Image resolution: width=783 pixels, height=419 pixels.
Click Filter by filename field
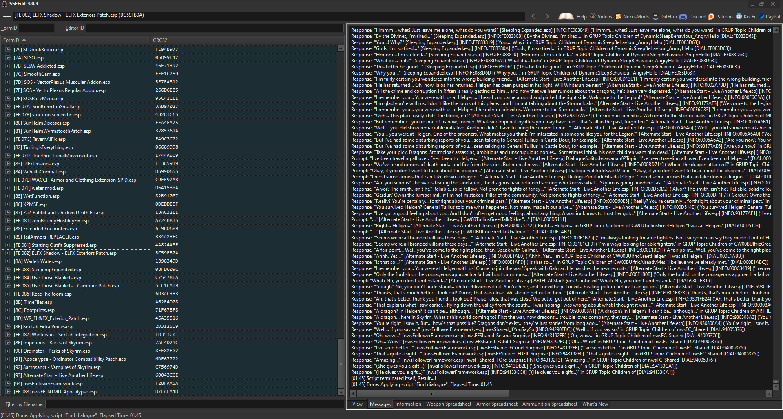195,404
